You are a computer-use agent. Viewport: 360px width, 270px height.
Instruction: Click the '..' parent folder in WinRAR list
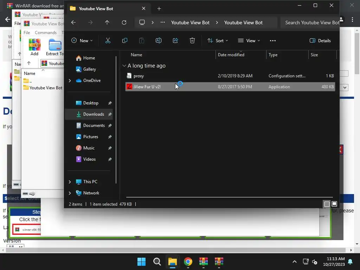coord(27,81)
